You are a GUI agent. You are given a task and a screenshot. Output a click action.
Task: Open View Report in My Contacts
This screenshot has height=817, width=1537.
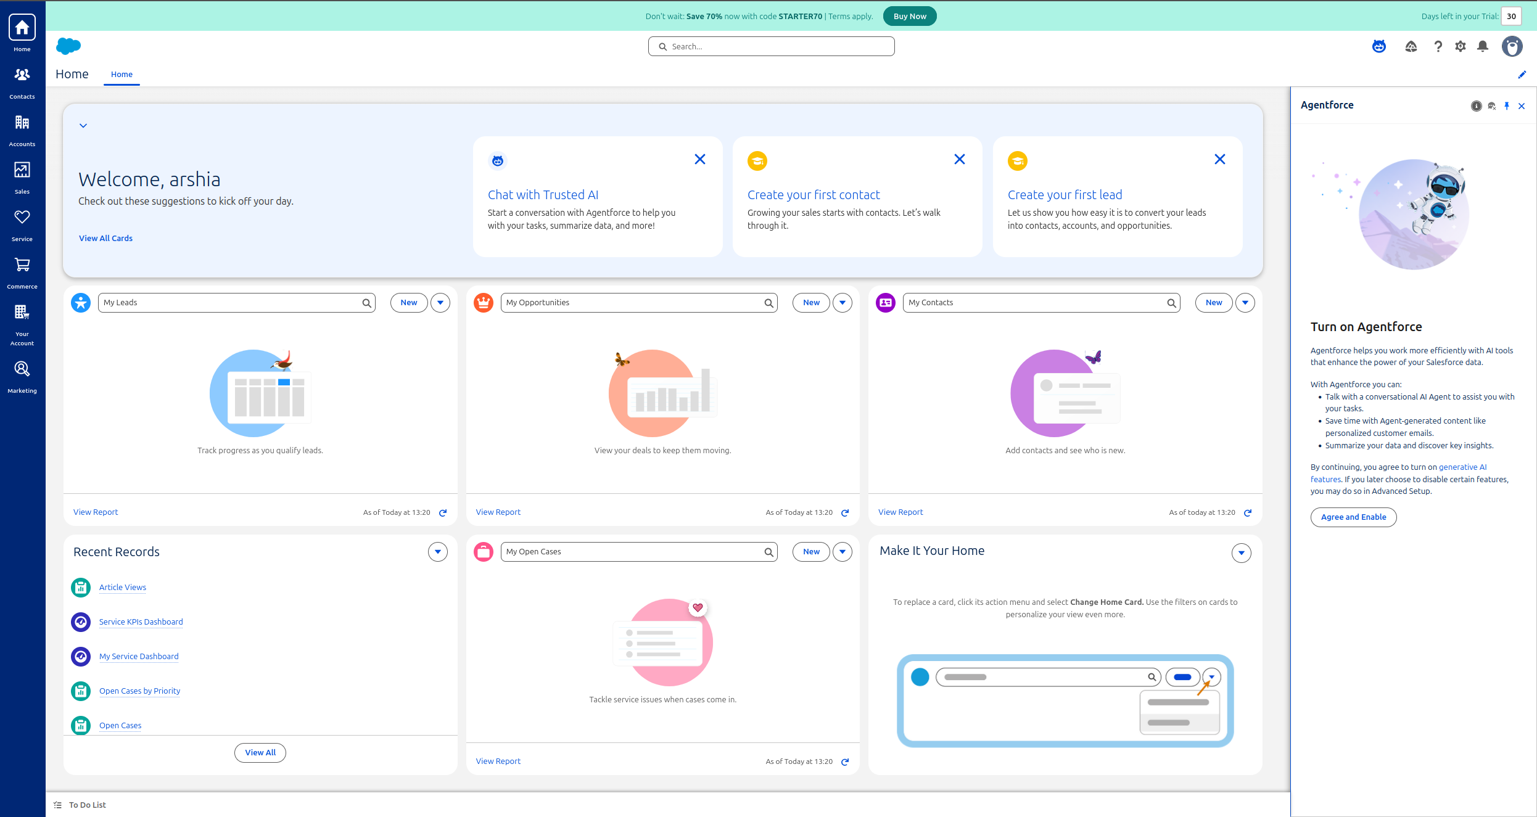[900, 512]
